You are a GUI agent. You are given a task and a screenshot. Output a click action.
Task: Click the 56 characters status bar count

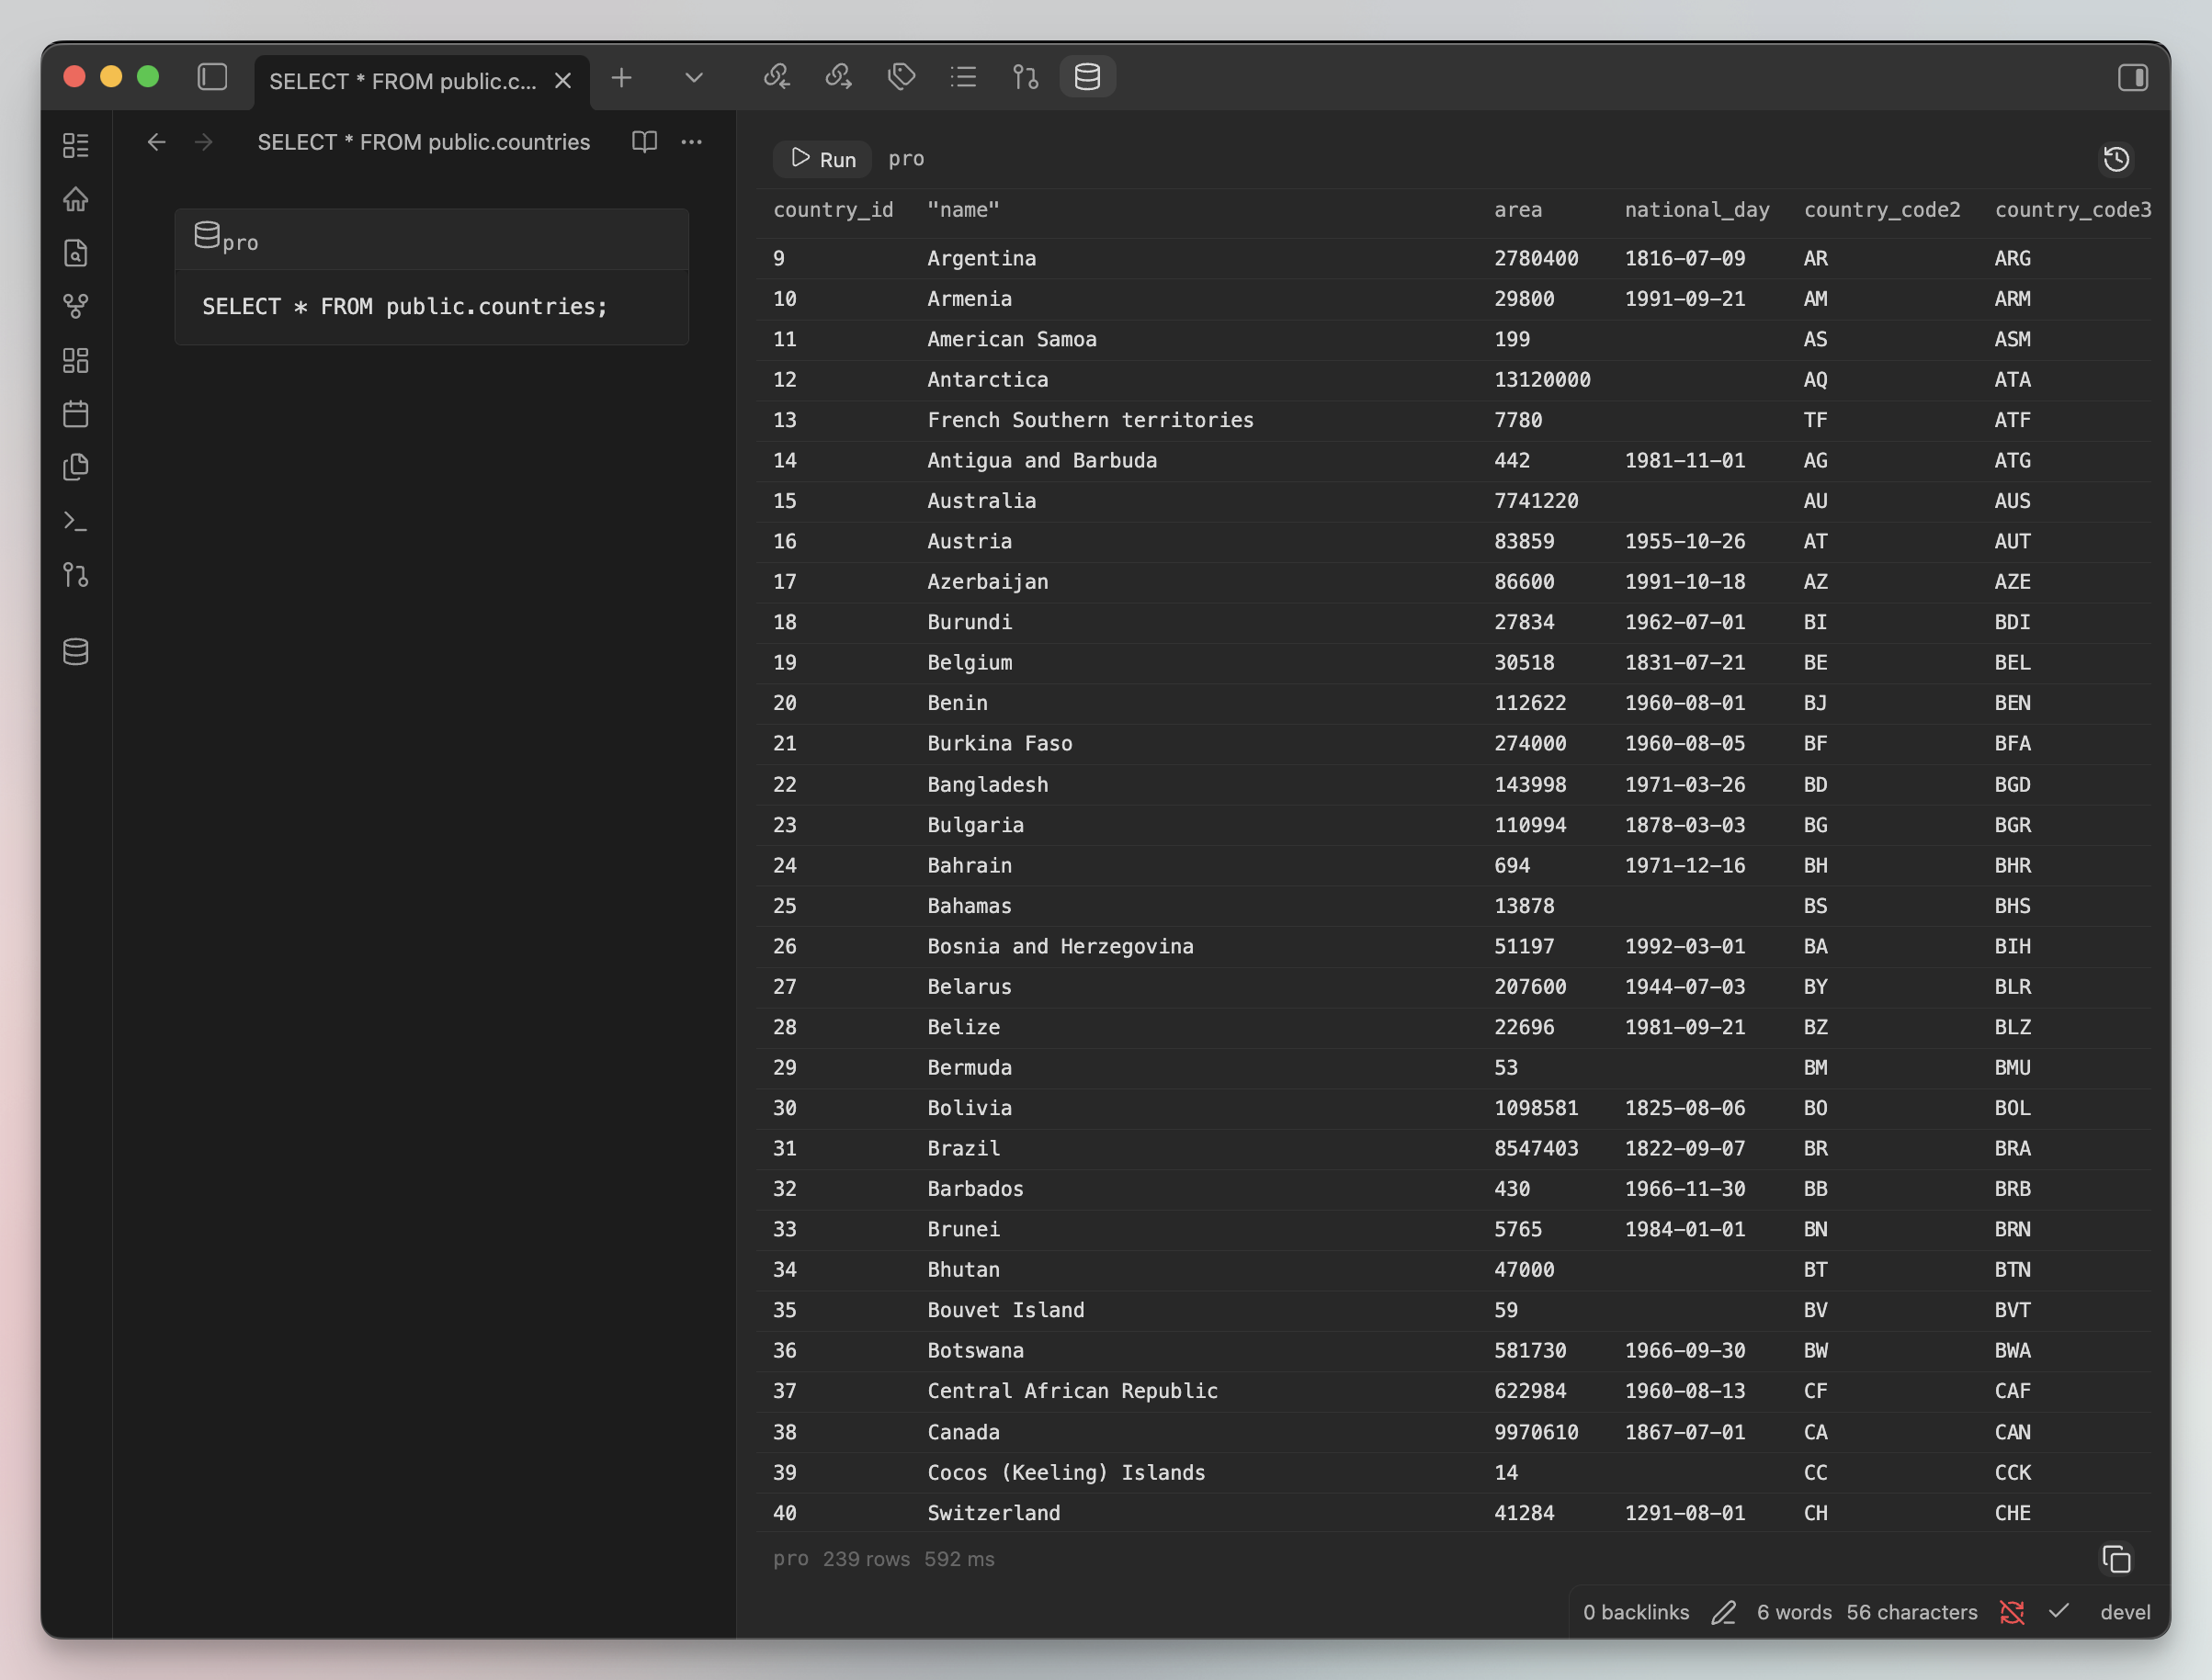(x=1911, y=1612)
